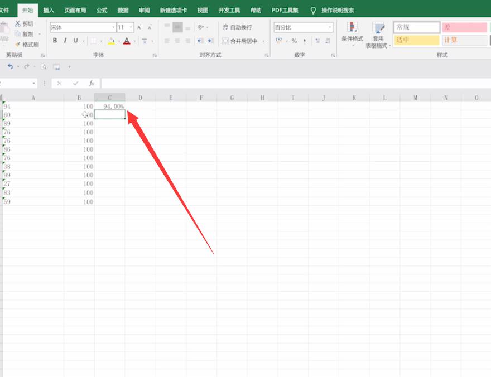Apply comma style number format
Image resolution: width=491 pixels, height=377 pixels.
click(x=305, y=41)
